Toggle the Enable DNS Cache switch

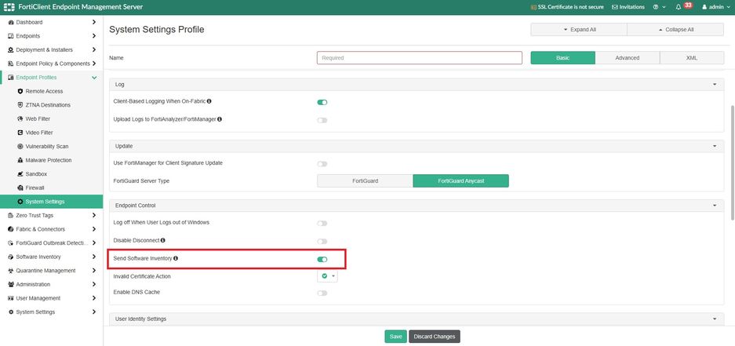pos(322,293)
